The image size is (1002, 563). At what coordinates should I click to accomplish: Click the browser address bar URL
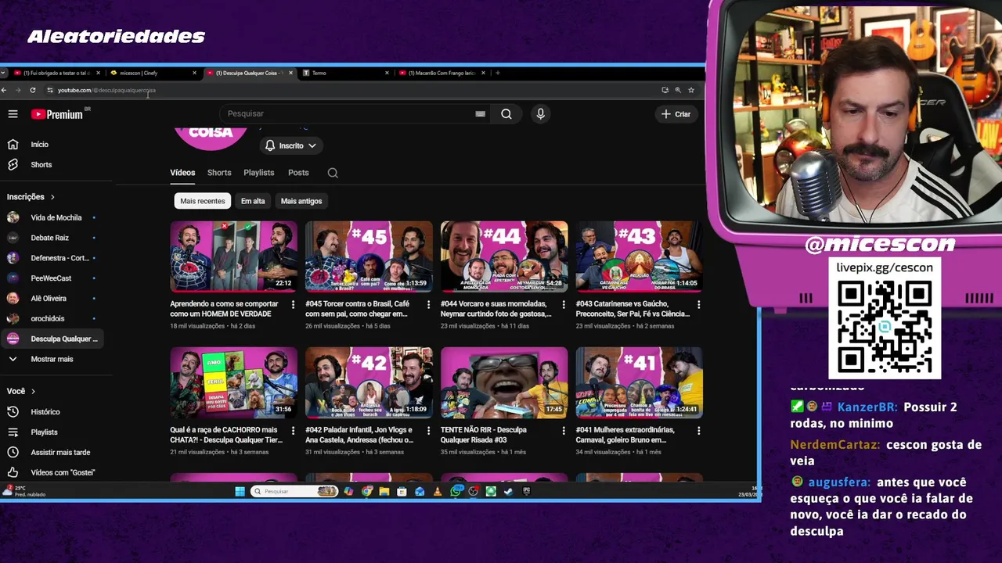tap(106, 91)
